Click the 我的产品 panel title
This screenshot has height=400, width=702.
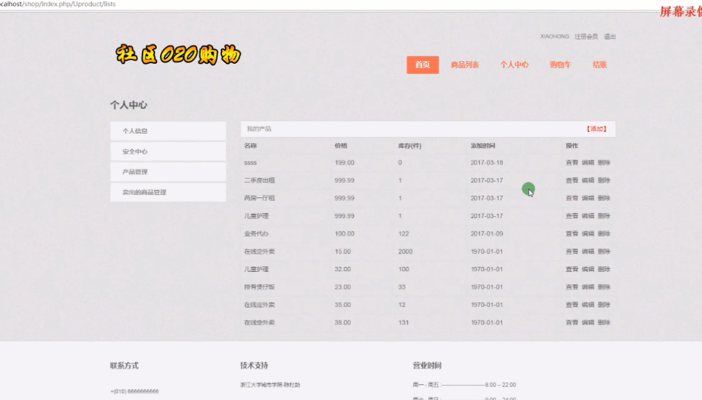(259, 129)
